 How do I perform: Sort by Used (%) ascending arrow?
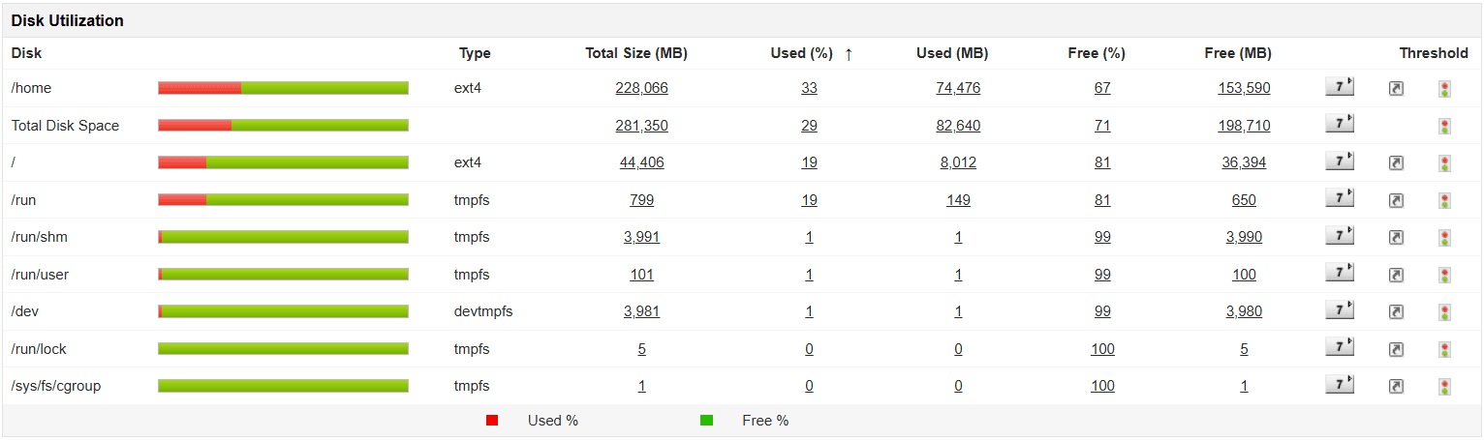849,54
